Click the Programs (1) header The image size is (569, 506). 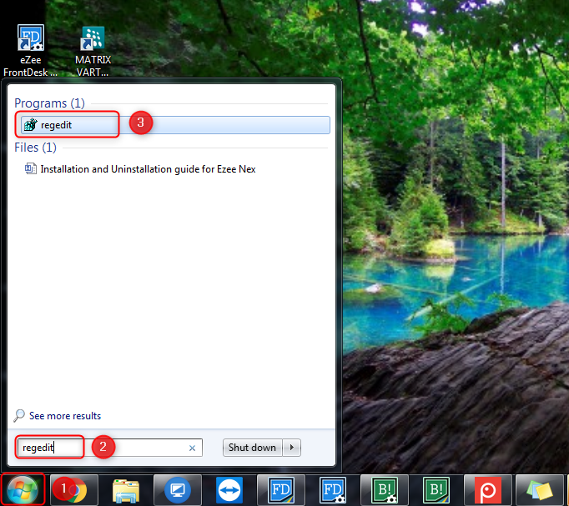tap(49, 103)
